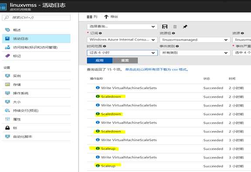Viewport: 251px width, 172px height.
Task: Click the 属性 properties bars icon
Action: coord(7,119)
